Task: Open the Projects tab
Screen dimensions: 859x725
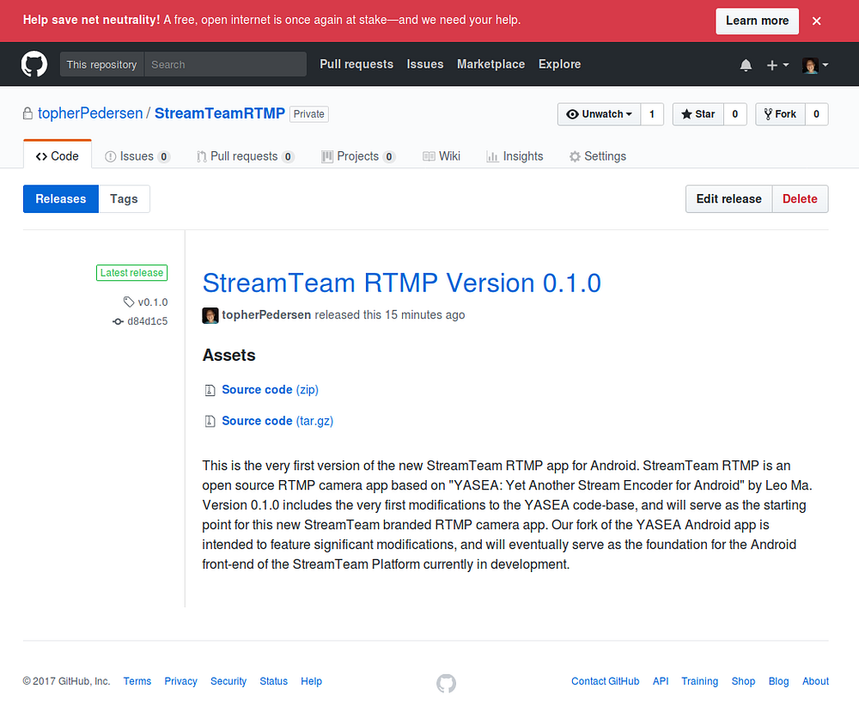Action: pos(357,156)
